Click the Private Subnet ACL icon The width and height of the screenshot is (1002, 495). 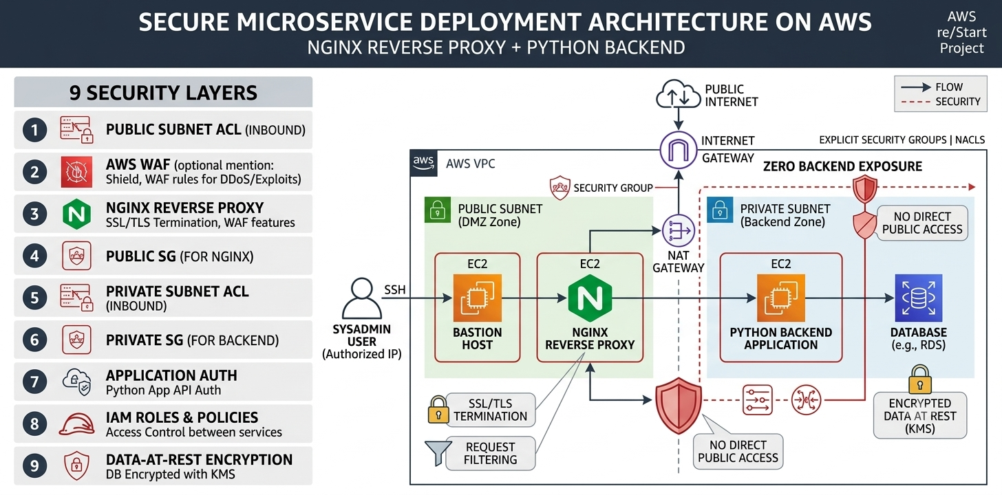[76, 297]
